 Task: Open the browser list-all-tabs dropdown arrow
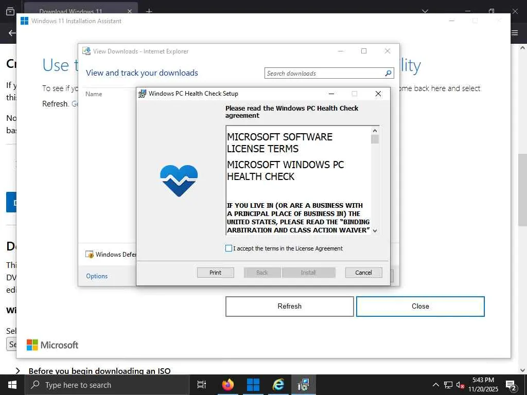point(425,11)
